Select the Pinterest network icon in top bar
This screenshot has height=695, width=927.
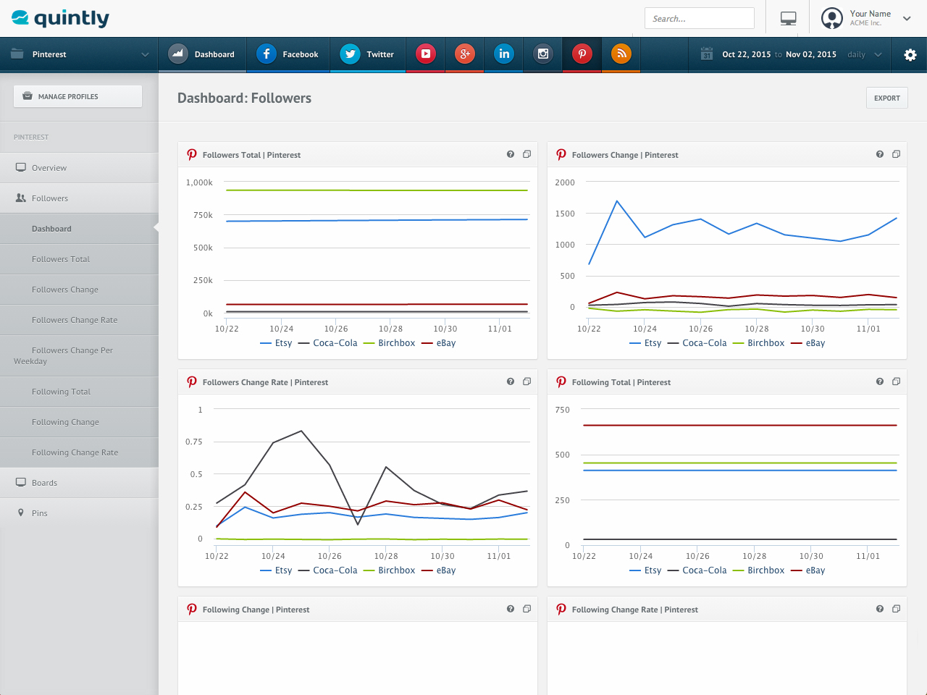point(582,54)
